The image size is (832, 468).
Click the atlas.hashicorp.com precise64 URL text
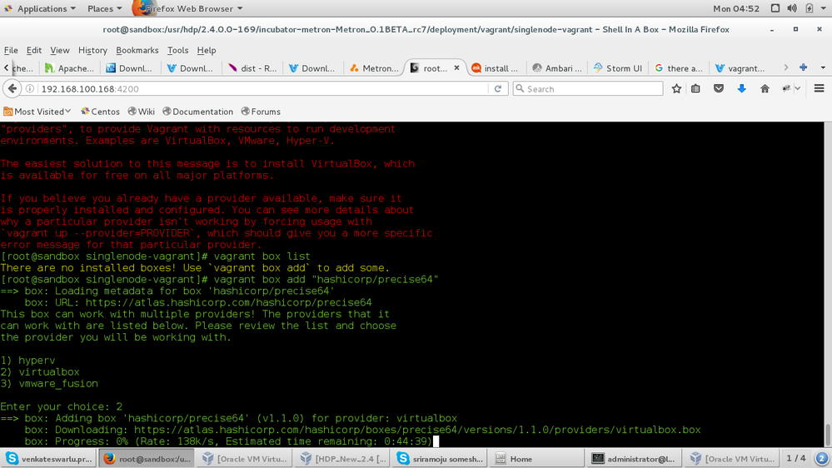pos(228,302)
